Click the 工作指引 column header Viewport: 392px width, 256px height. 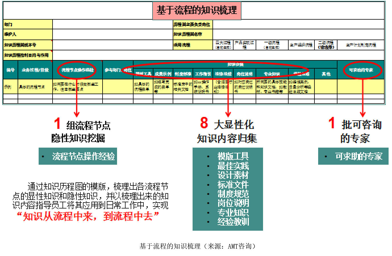click(x=203, y=74)
